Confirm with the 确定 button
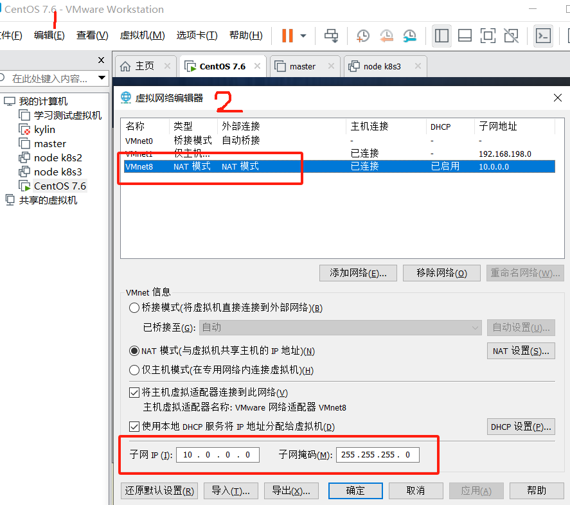Screen dimensions: 570x505 (x=355, y=491)
